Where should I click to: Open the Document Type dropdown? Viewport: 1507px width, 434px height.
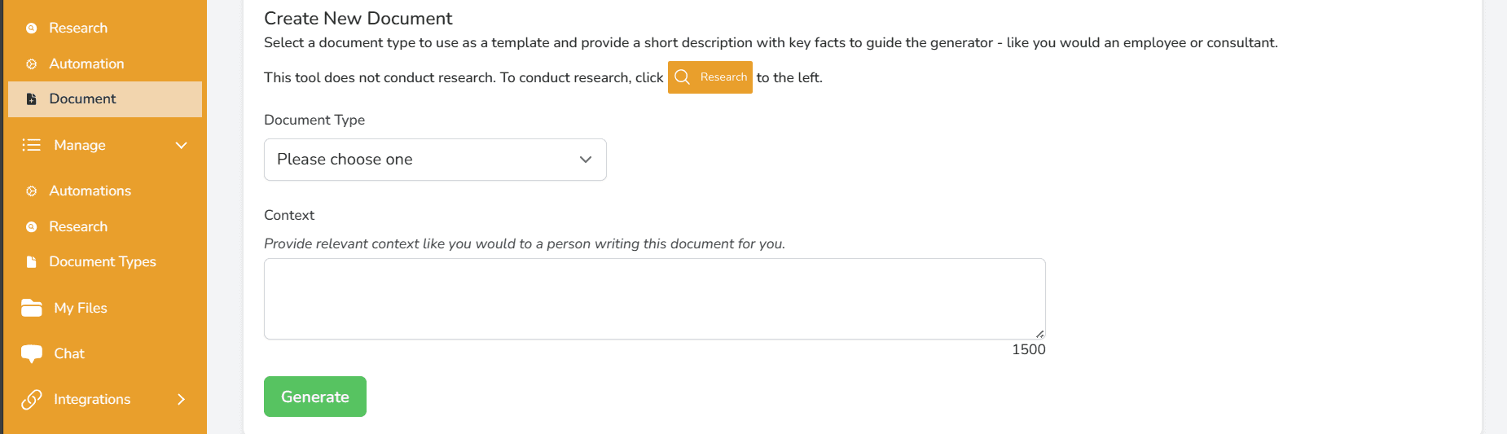coord(435,160)
